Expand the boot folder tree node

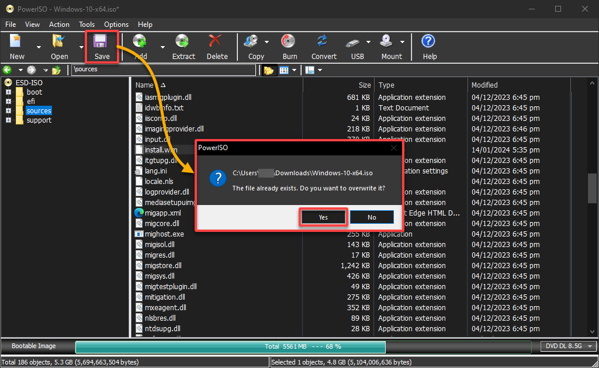pyautogui.click(x=8, y=92)
